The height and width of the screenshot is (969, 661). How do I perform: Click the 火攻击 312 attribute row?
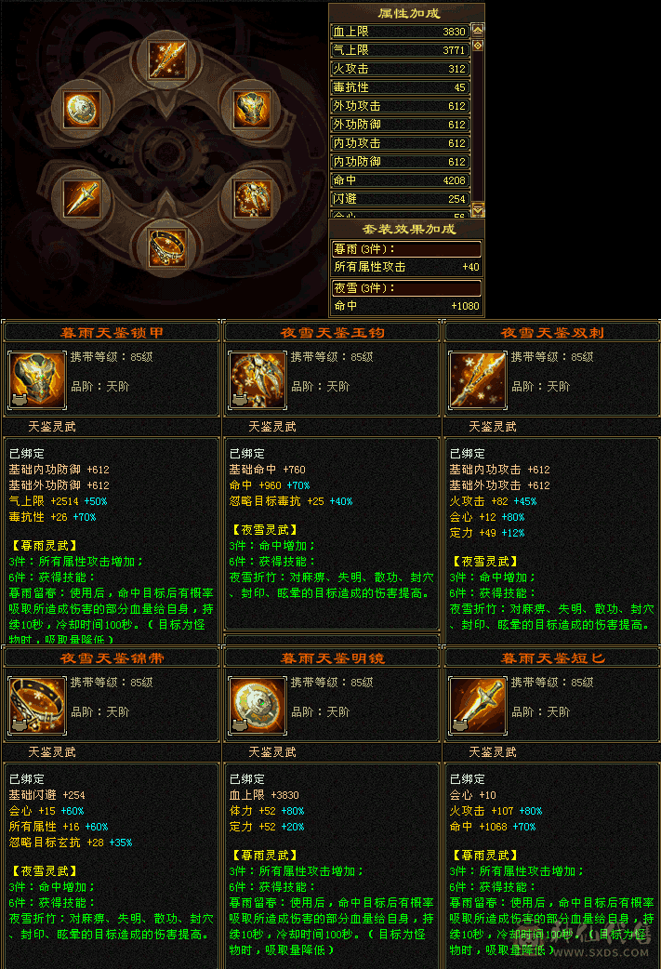coord(401,69)
